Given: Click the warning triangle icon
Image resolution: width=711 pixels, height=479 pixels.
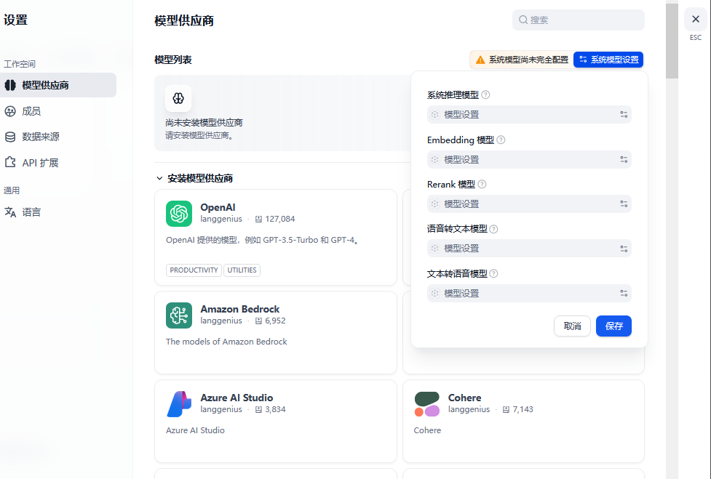Looking at the screenshot, I should 480,60.
